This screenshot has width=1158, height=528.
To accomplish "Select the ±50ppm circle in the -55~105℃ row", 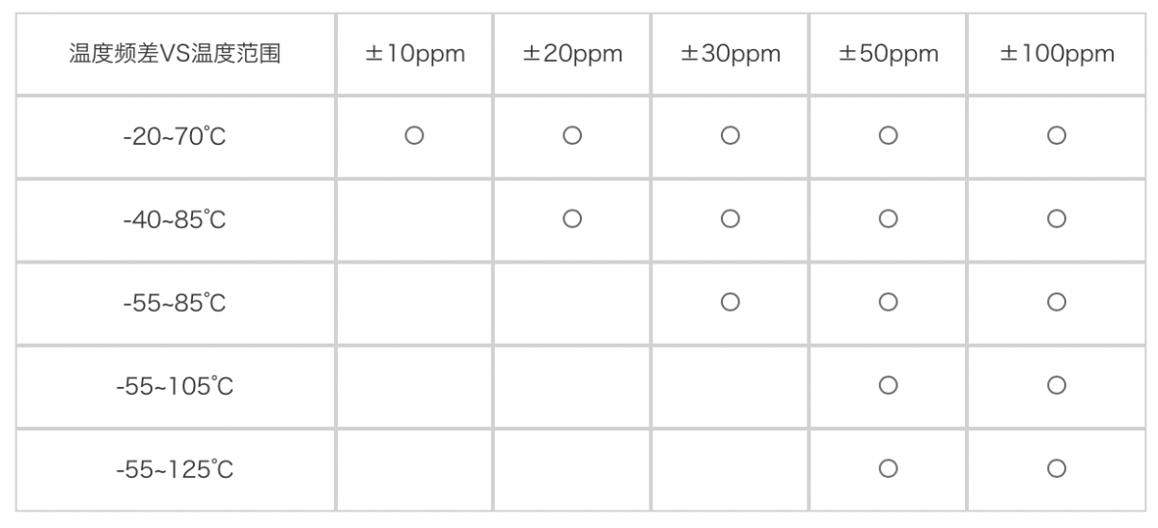I will coord(889,386).
